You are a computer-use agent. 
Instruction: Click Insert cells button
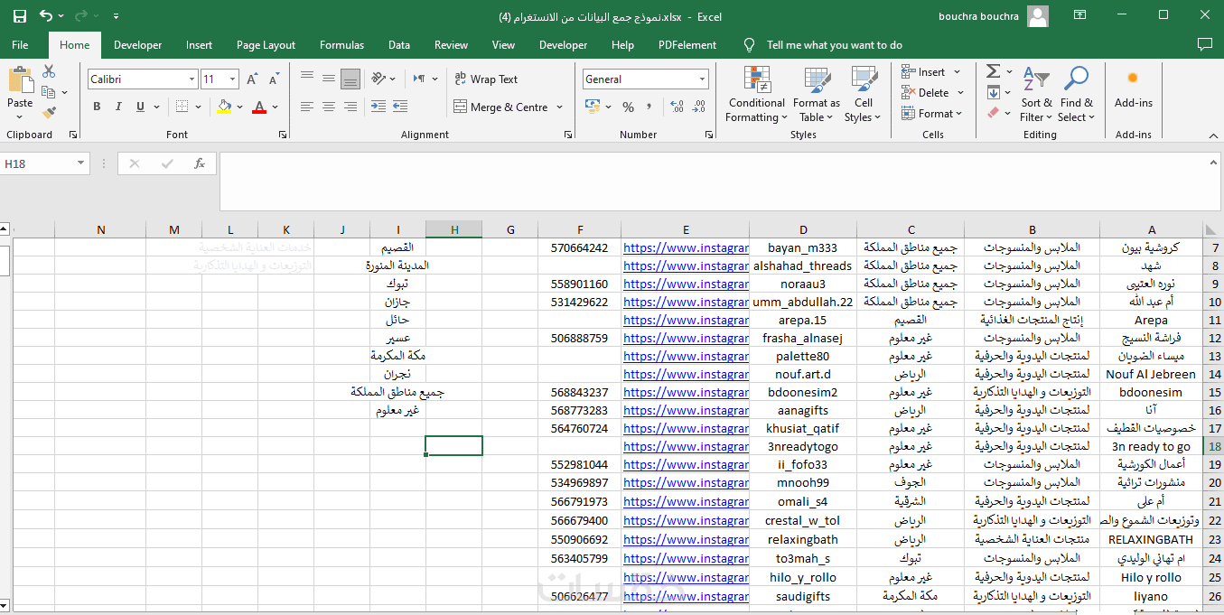click(931, 72)
